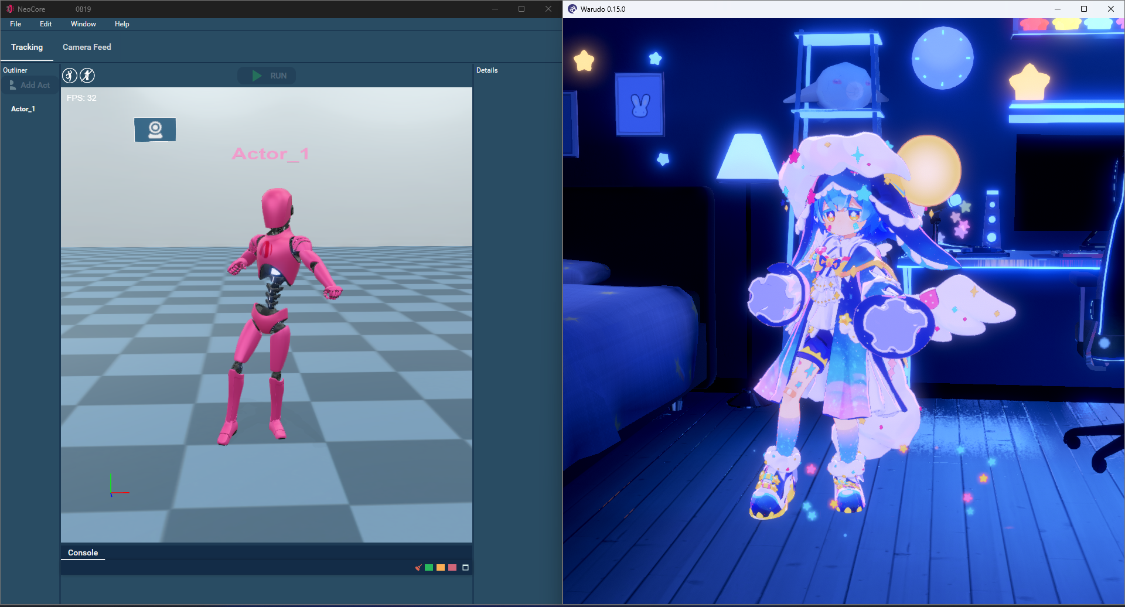Click the Details panel heading

click(x=487, y=70)
